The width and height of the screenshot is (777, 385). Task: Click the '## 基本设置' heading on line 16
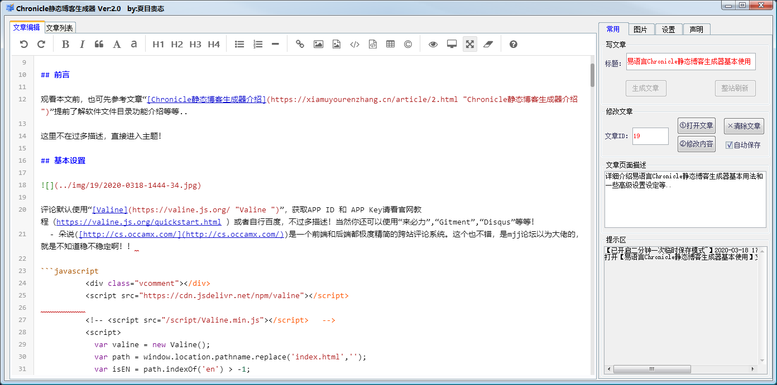pos(63,160)
